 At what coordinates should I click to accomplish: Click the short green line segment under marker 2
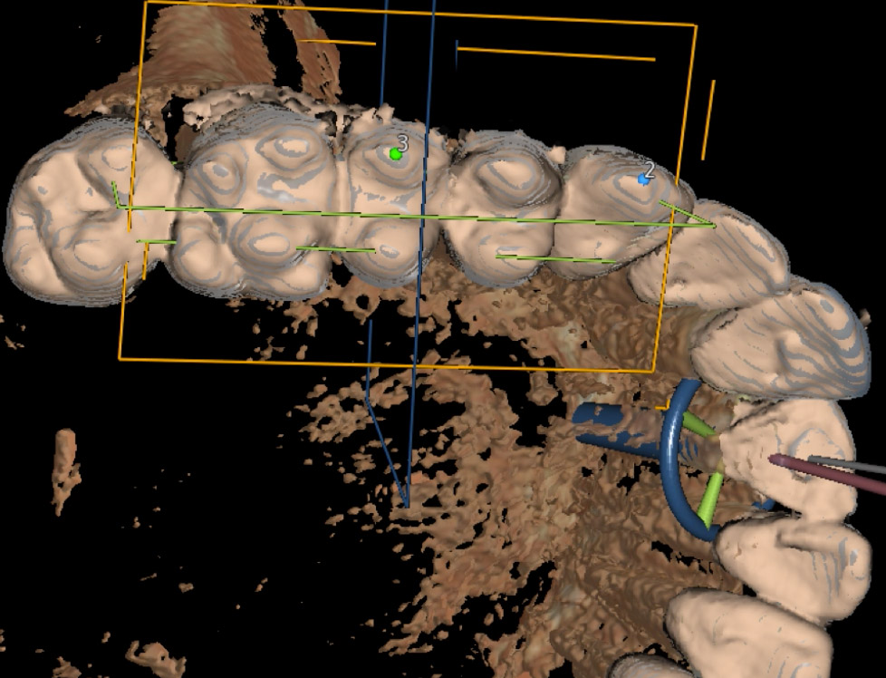[553, 259]
